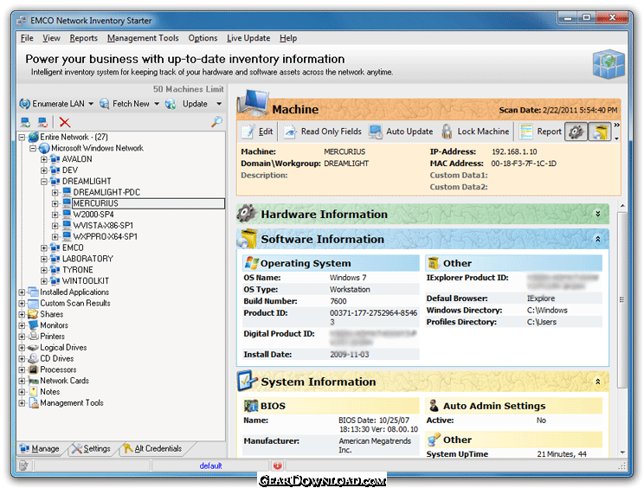Click the Report sheet icon
Screen dimensions: 644x488
pyautogui.click(x=525, y=132)
